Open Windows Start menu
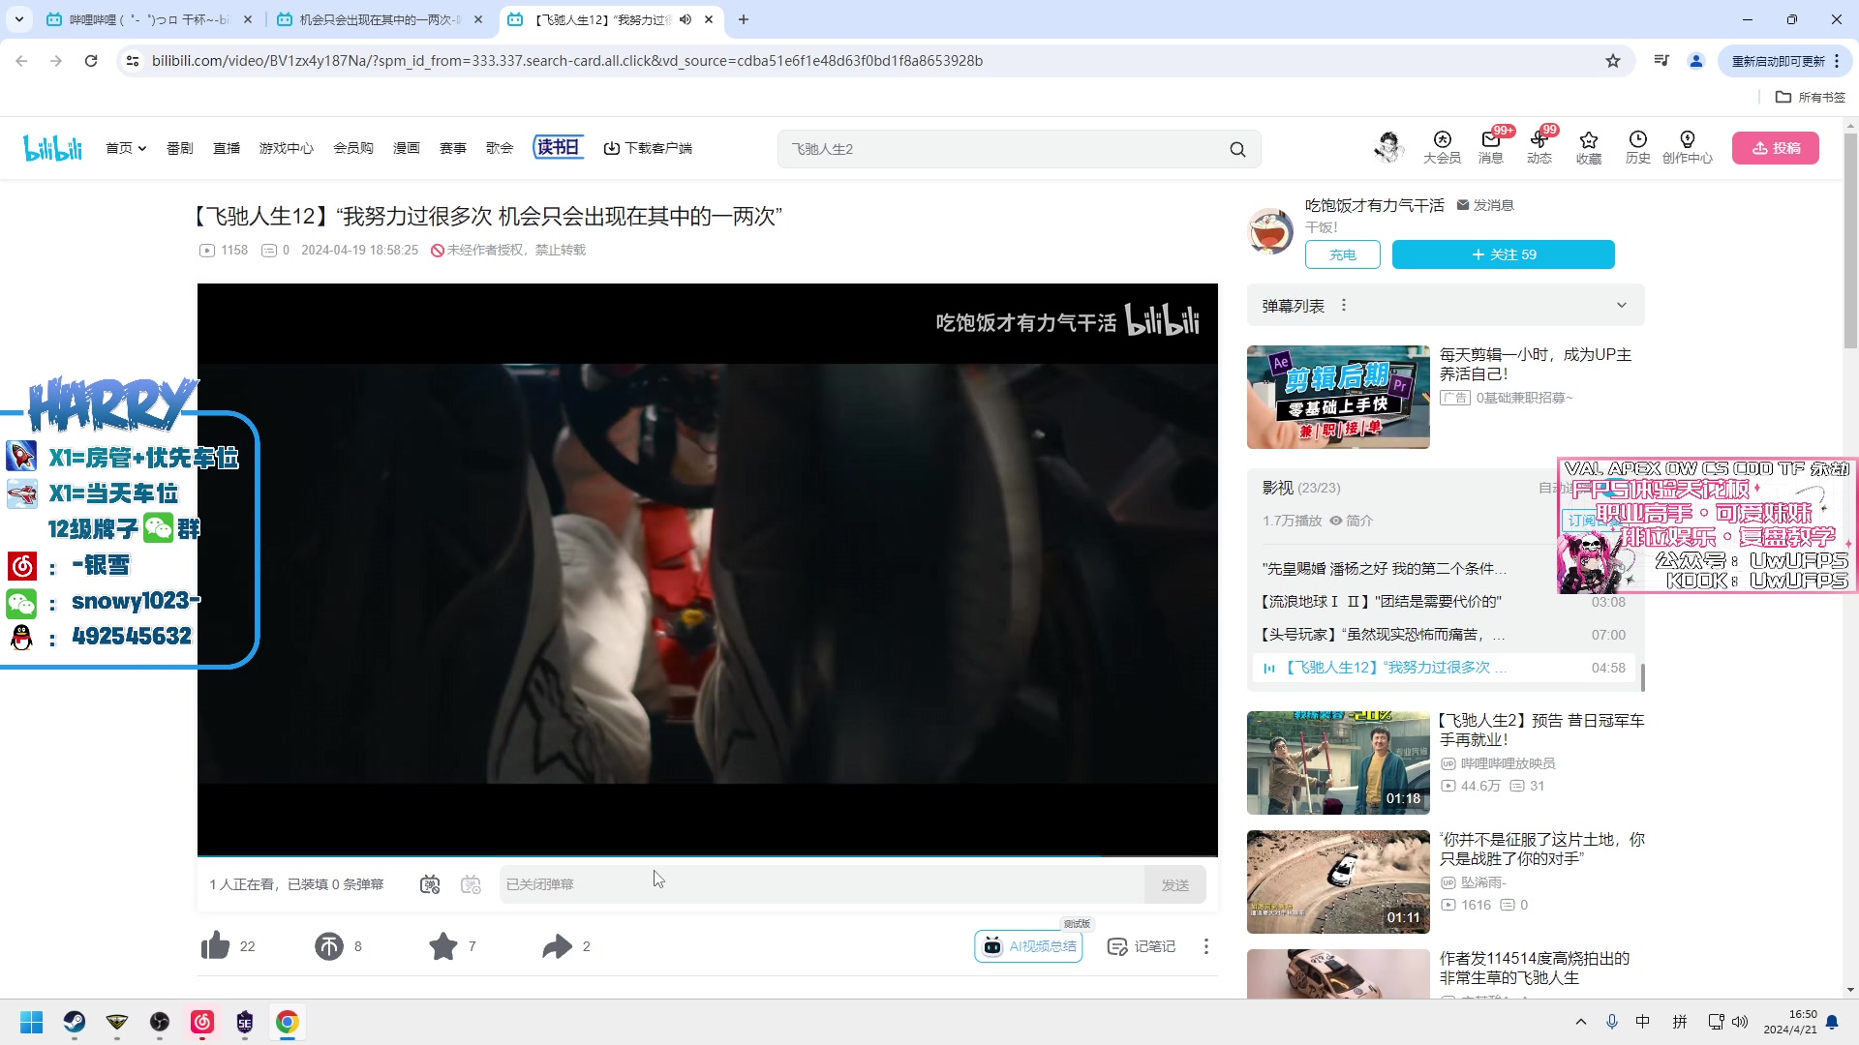 click(32, 1022)
